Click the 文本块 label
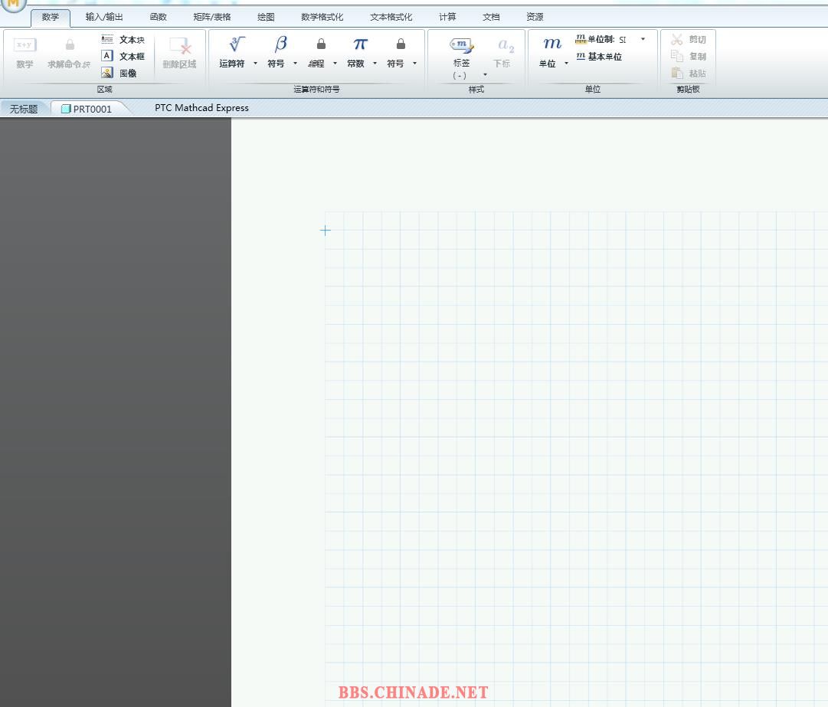The height and width of the screenshot is (707, 828). point(132,40)
